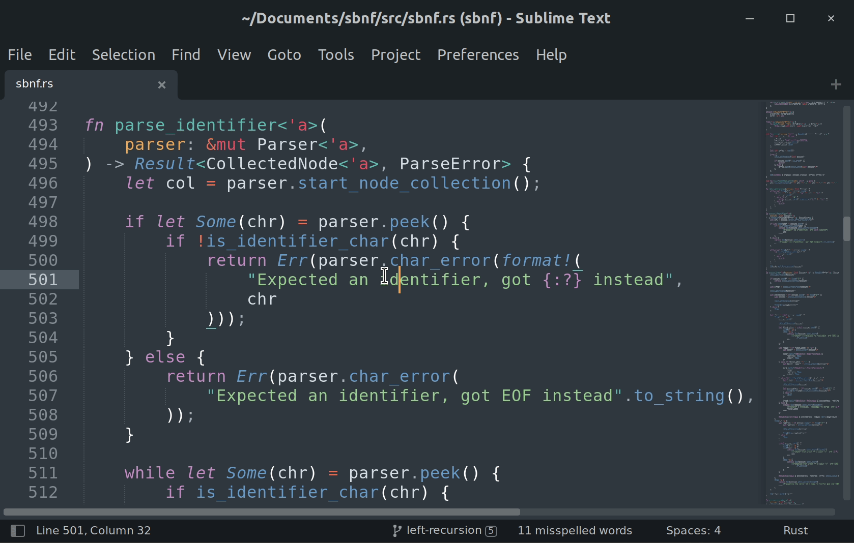Add a new tab with plus icon
The image size is (854, 543).
pos(836,84)
